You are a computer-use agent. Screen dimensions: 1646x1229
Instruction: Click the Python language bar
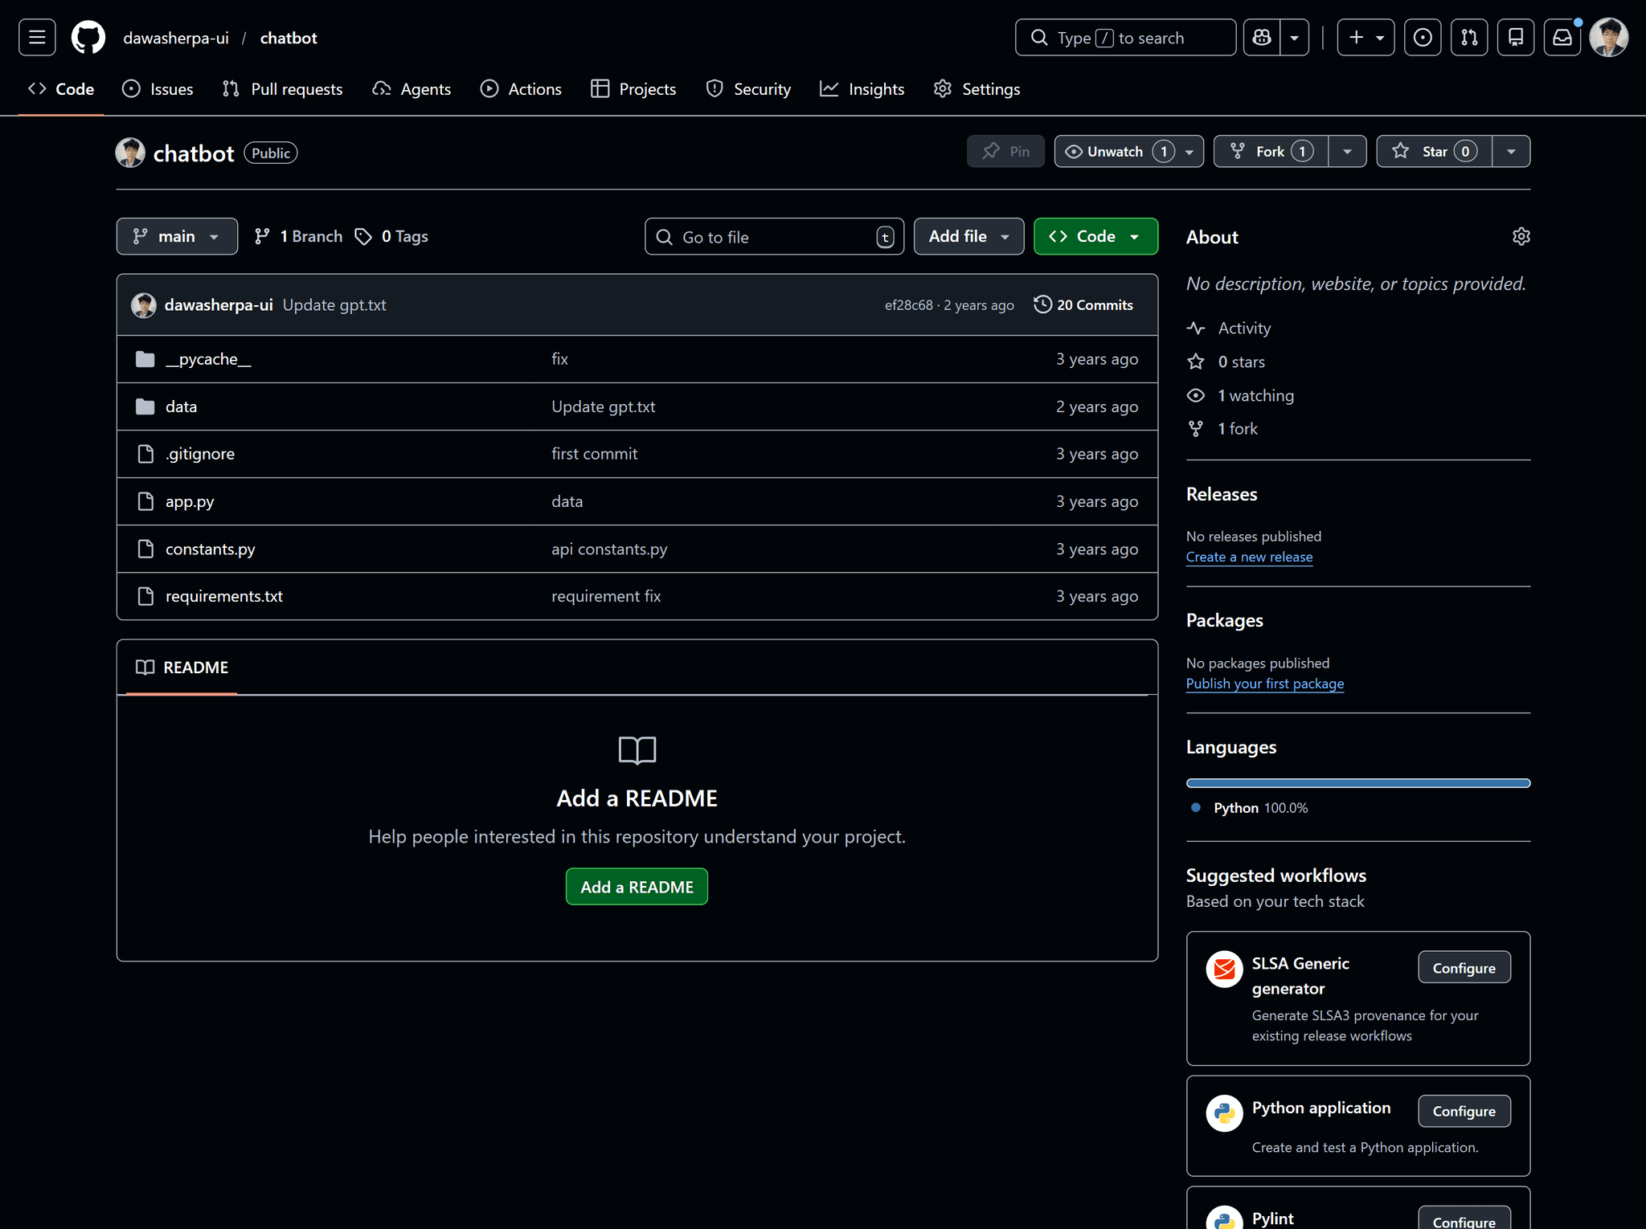[x=1357, y=783]
